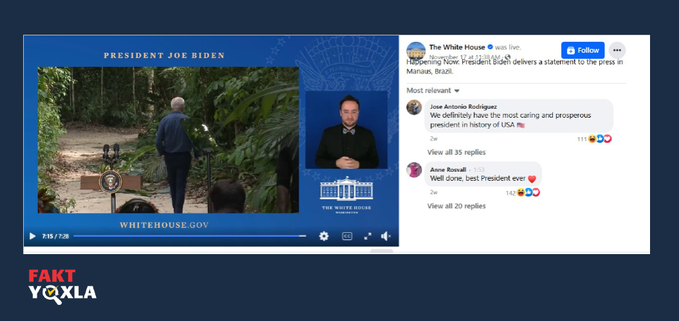Viewport: 679px width, 321px height.
Task: Seek along the video progress bar
Action: click(x=190, y=236)
